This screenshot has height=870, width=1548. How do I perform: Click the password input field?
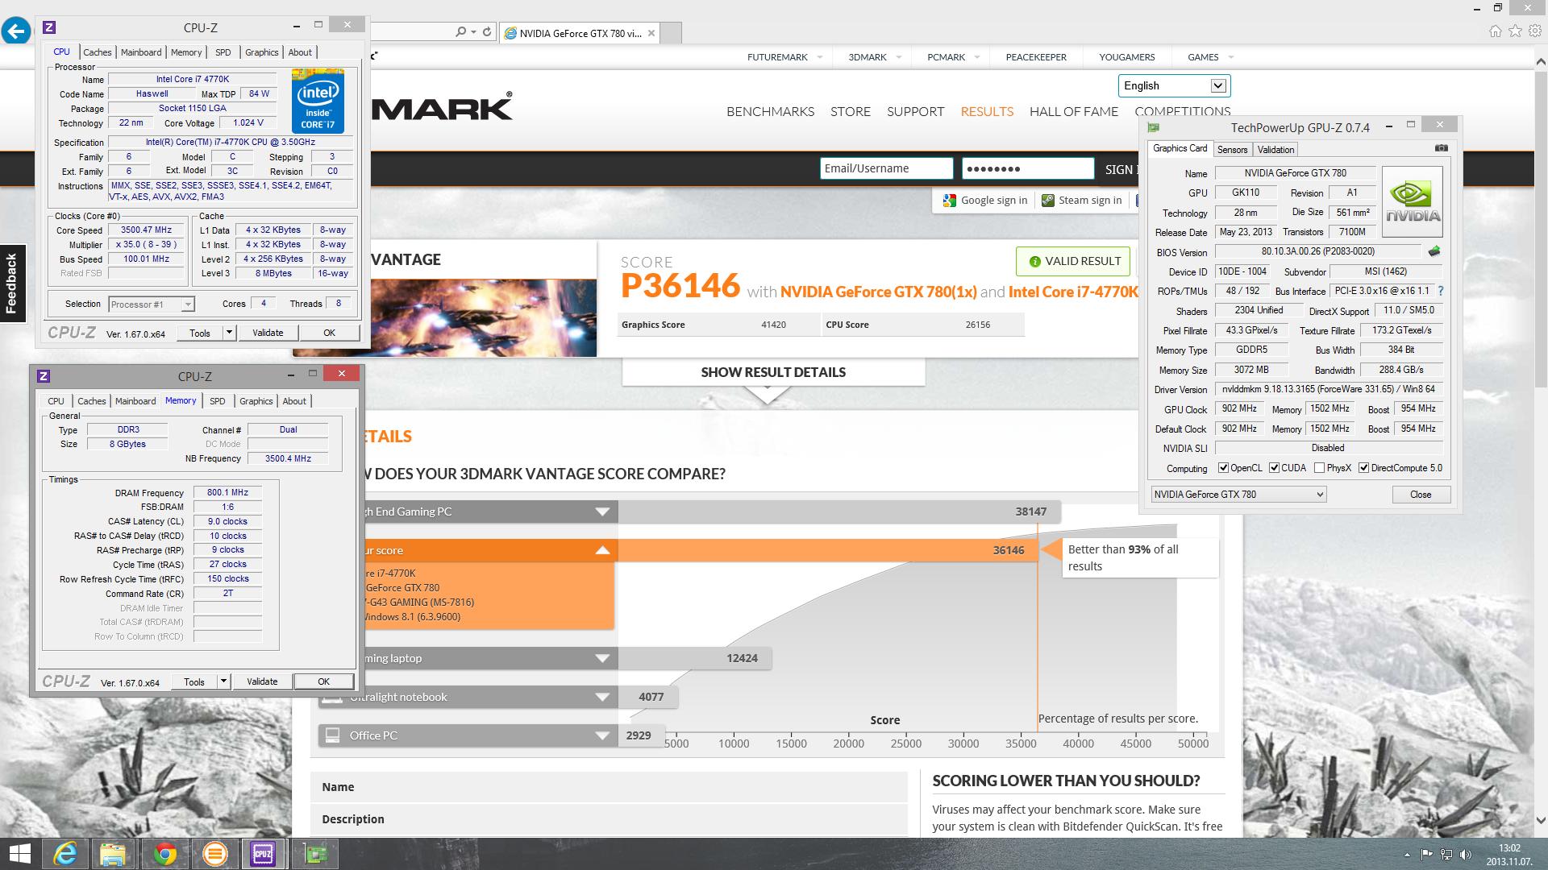tap(1028, 168)
